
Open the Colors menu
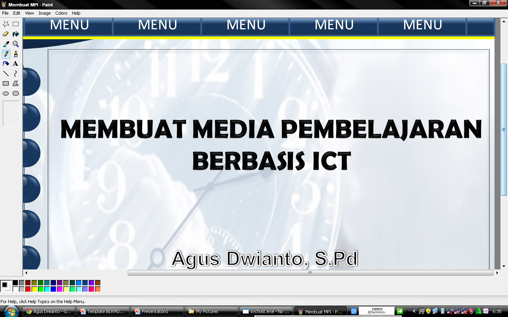pyautogui.click(x=61, y=13)
